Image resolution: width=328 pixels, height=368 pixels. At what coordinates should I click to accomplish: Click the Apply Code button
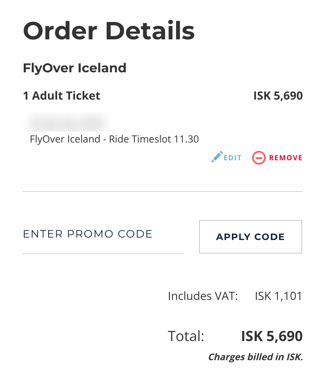tap(250, 237)
